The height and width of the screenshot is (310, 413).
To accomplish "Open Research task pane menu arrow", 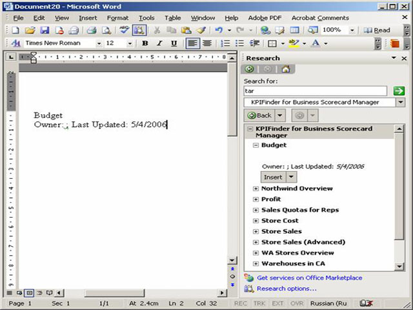I will (x=394, y=57).
